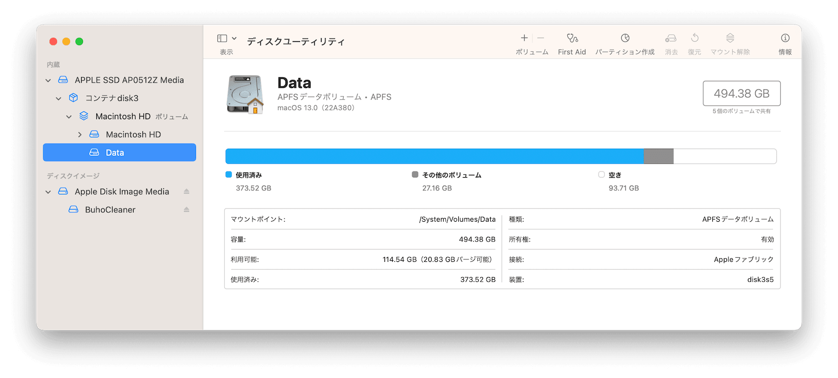The image size is (838, 378).
Task: Click the BuhoCleaner disk icon
Action: (x=73, y=210)
